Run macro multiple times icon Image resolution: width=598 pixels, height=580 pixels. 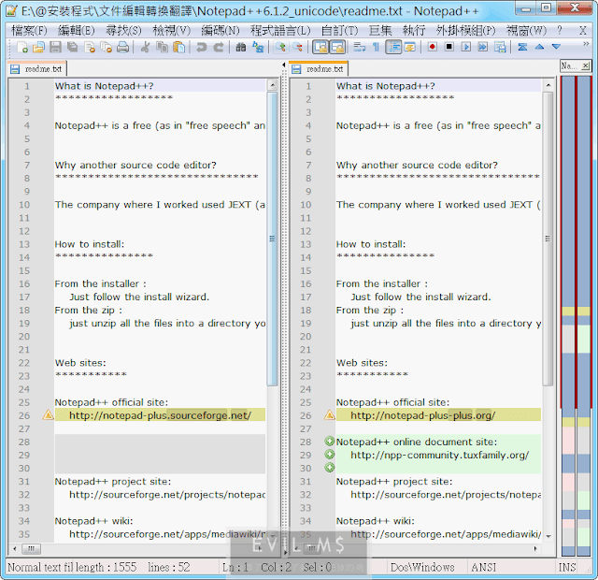point(483,47)
